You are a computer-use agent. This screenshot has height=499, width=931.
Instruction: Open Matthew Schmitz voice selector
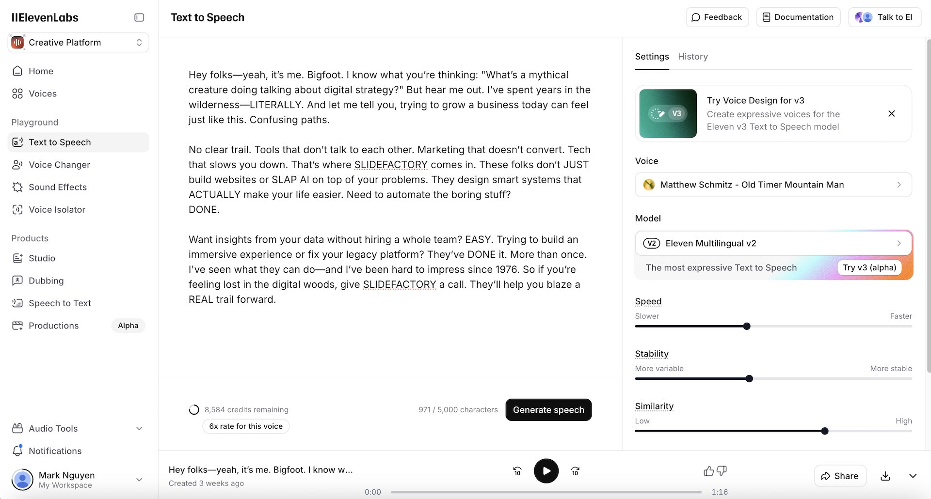click(x=773, y=185)
